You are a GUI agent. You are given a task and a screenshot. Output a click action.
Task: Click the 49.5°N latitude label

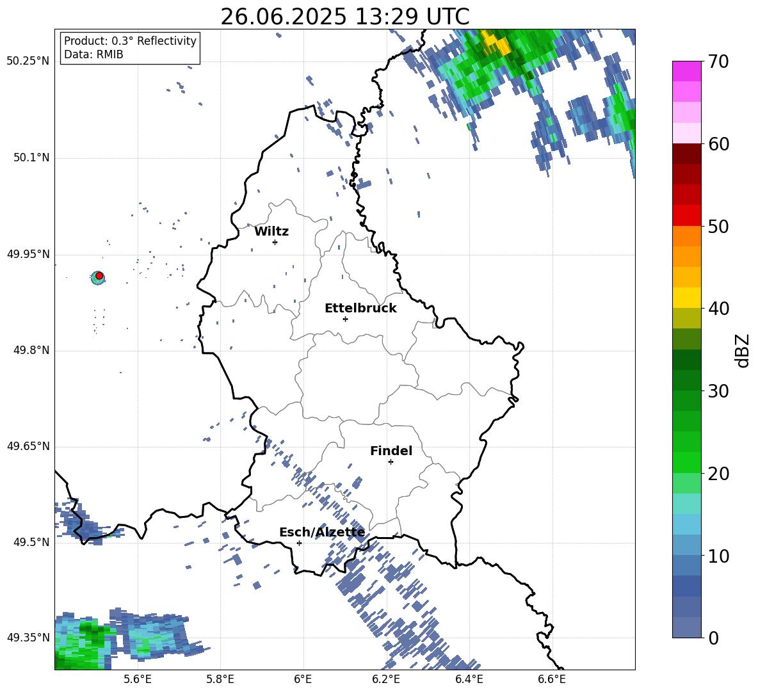(32, 542)
